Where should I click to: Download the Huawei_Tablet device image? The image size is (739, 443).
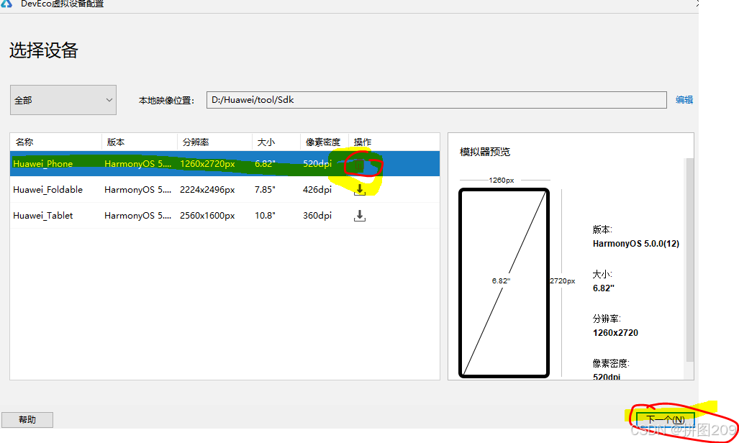(x=360, y=215)
